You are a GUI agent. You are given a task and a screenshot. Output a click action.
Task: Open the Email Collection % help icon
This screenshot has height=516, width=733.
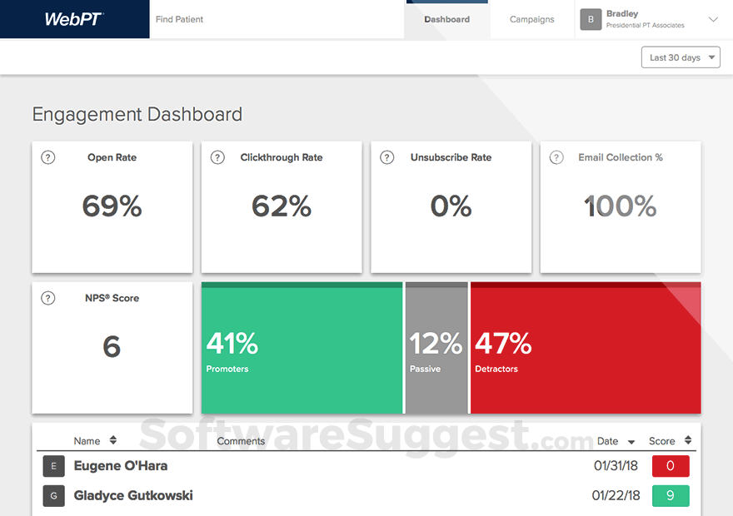(x=556, y=157)
